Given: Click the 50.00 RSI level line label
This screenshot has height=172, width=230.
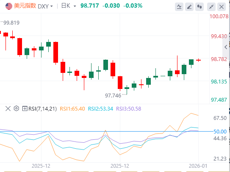Looking at the screenshot, I should pos(220,131).
